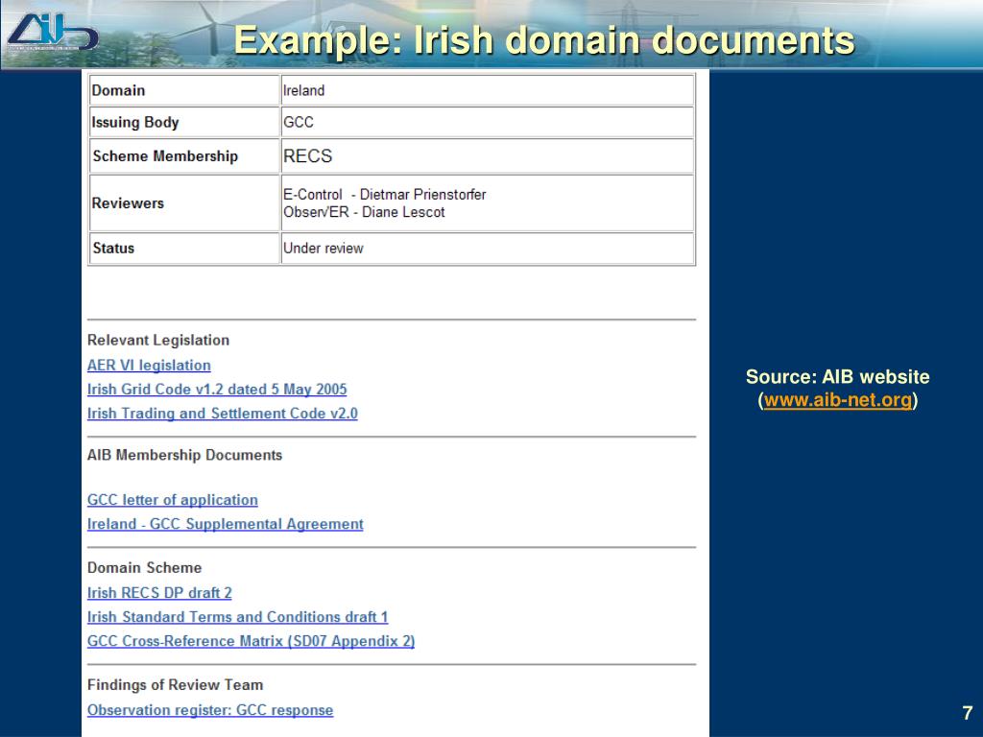This screenshot has height=737, width=983.
Task: Open Ireland - GCC Supplemental Agreement link
Action: point(225,524)
